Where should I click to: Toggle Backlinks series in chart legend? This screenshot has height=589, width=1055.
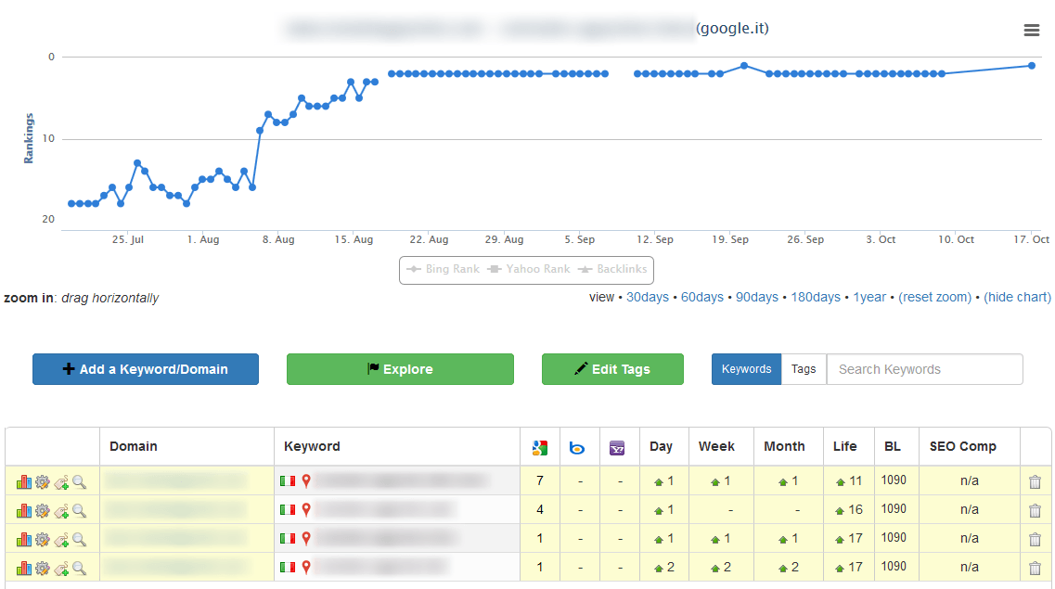612,269
